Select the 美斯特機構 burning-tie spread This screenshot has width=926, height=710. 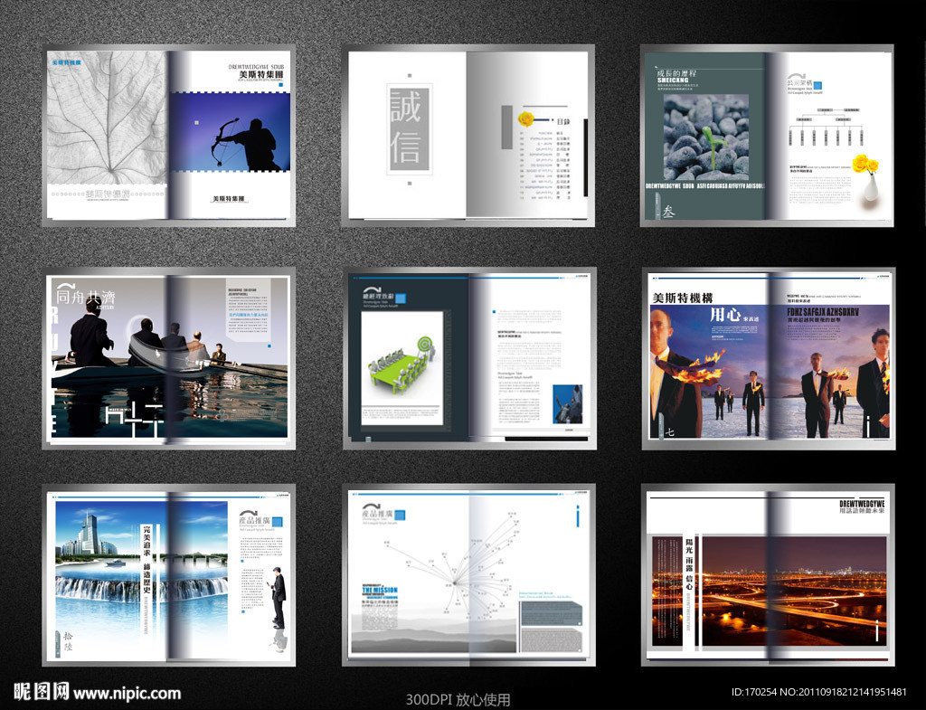pyautogui.click(x=769, y=358)
